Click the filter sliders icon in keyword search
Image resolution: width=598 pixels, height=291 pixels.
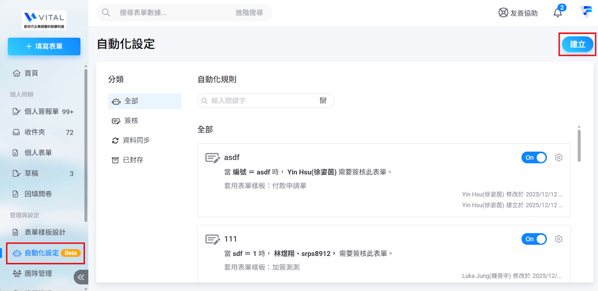[323, 100]
